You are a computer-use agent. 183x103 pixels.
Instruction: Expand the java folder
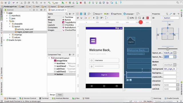pyautogui.click(x=7, y=18)
